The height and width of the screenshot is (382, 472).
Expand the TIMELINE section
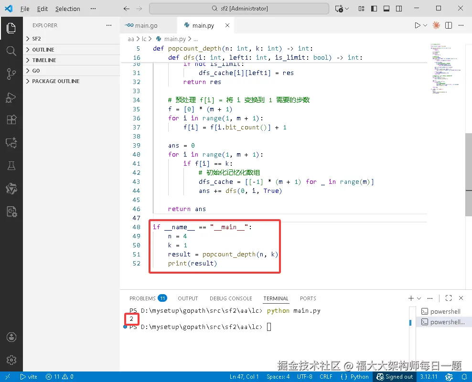point(71,60)
